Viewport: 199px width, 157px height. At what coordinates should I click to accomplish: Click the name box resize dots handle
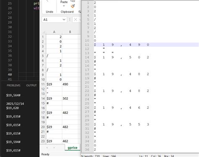click(x=70, y=20)
